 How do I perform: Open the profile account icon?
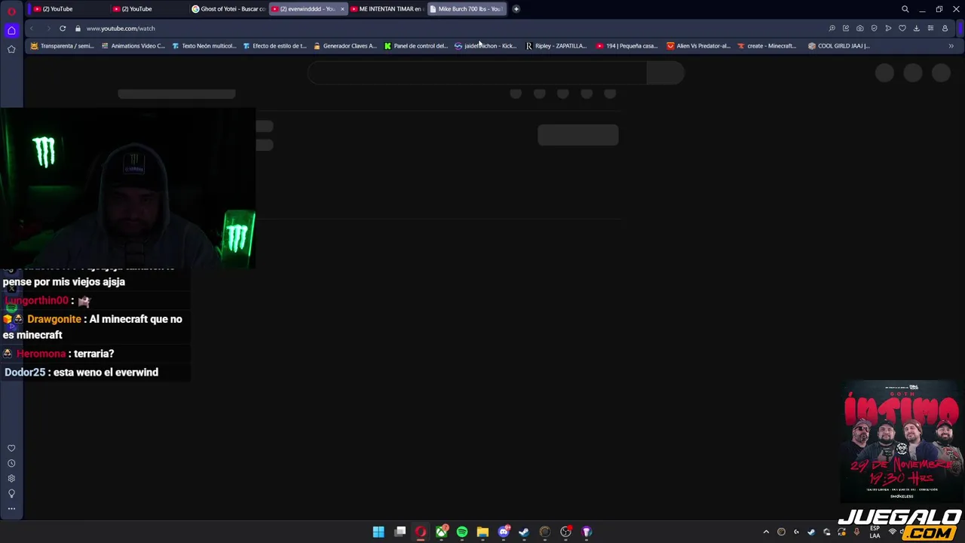(x=945, y=29)
